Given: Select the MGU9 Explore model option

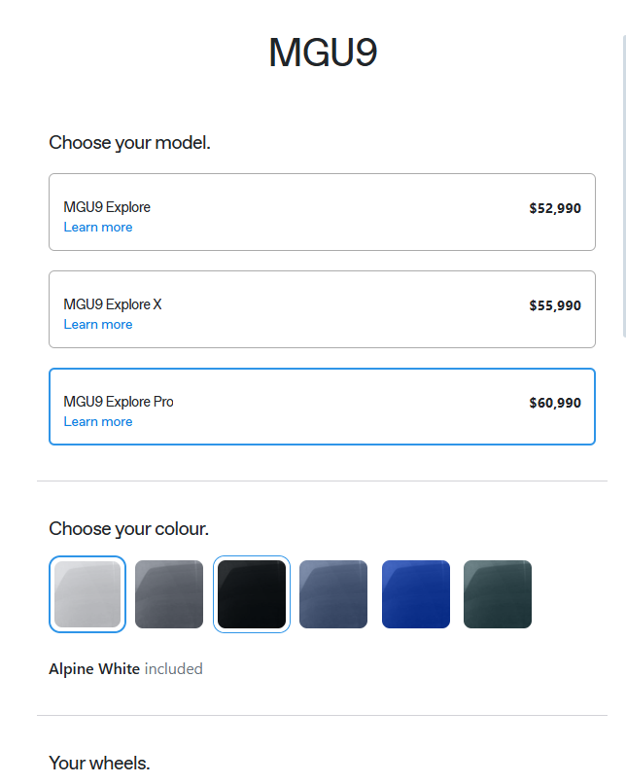Looking at the screenshot, I should point(322,212).
